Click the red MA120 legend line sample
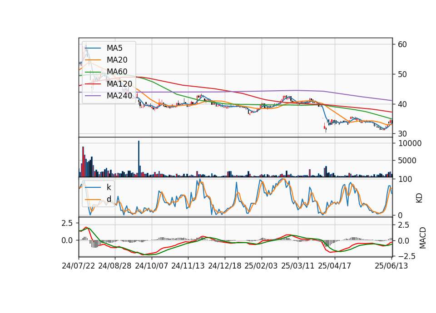This screenshot has width=436, height=313. pyautogui.click(x=93, y=84)
